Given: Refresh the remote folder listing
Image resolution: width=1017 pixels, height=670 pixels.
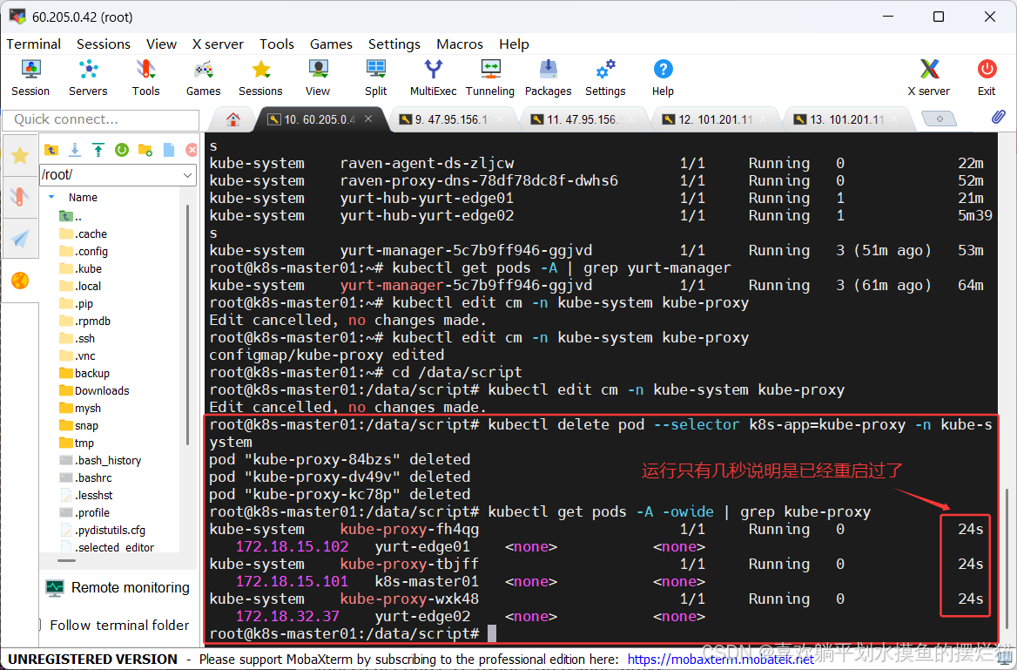Looking at the screenshot, I should pos(121,150).
